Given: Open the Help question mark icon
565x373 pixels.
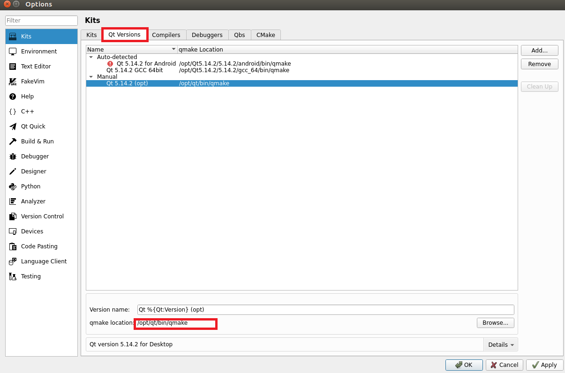Looking at the screenshot, I should pos(13,96).
